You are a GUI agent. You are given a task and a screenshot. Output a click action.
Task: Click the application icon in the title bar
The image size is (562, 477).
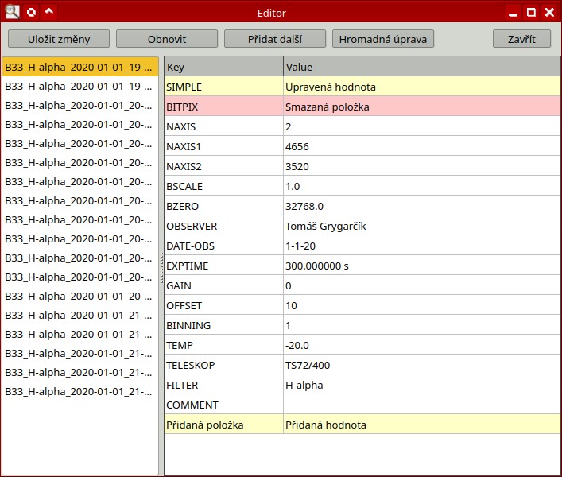12,12
